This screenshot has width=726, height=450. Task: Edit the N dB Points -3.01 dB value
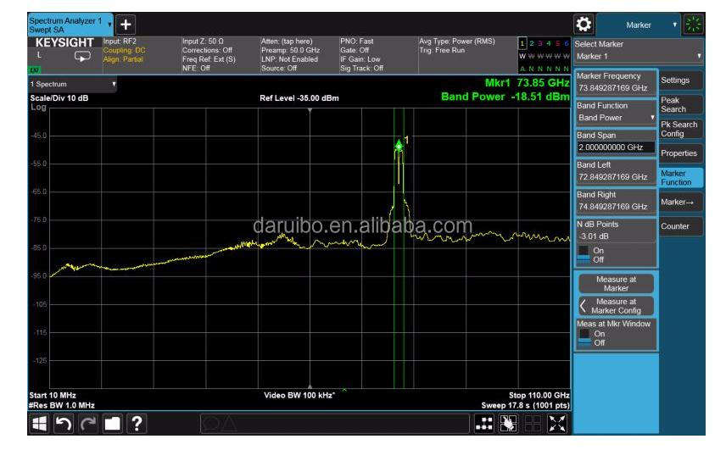pyautogui.click(x=617, y=236)
